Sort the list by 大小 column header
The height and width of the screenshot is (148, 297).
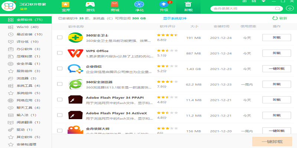pos(194,27)
